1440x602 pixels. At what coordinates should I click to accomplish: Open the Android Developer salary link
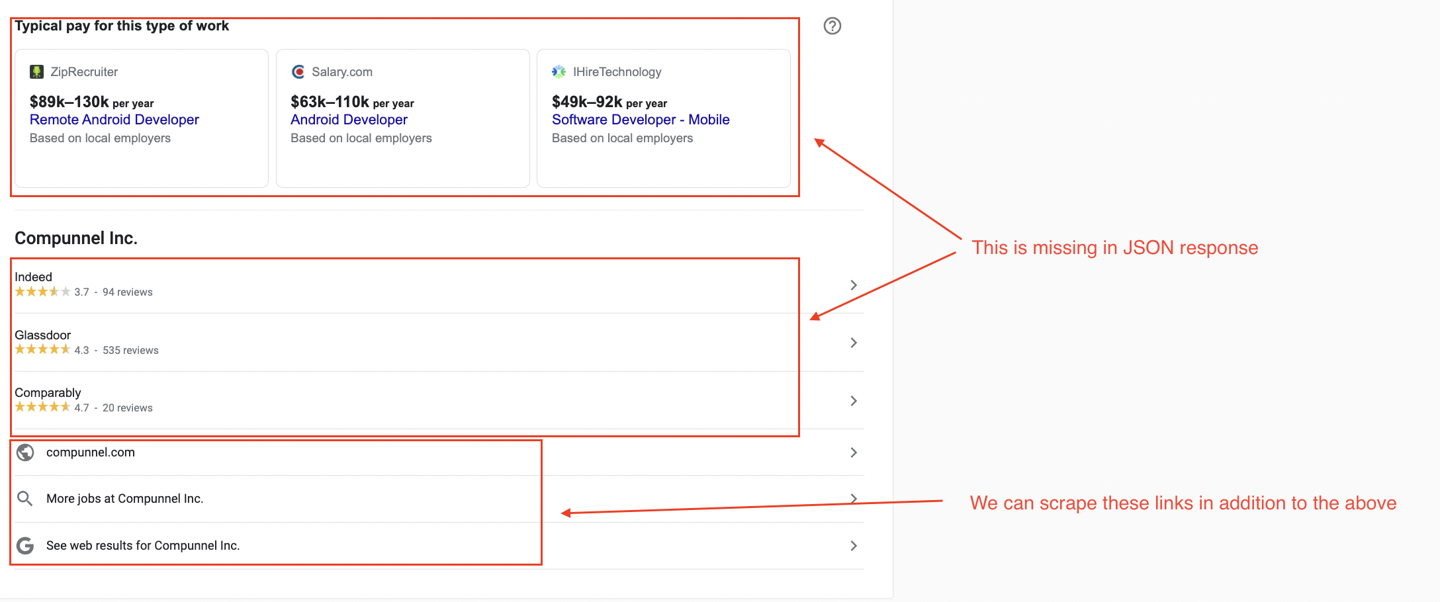tap(349, 119)
